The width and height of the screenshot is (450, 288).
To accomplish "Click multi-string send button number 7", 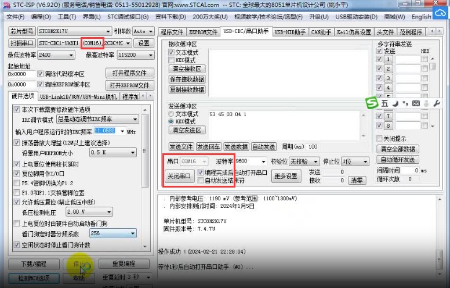I will click(388, 116).
